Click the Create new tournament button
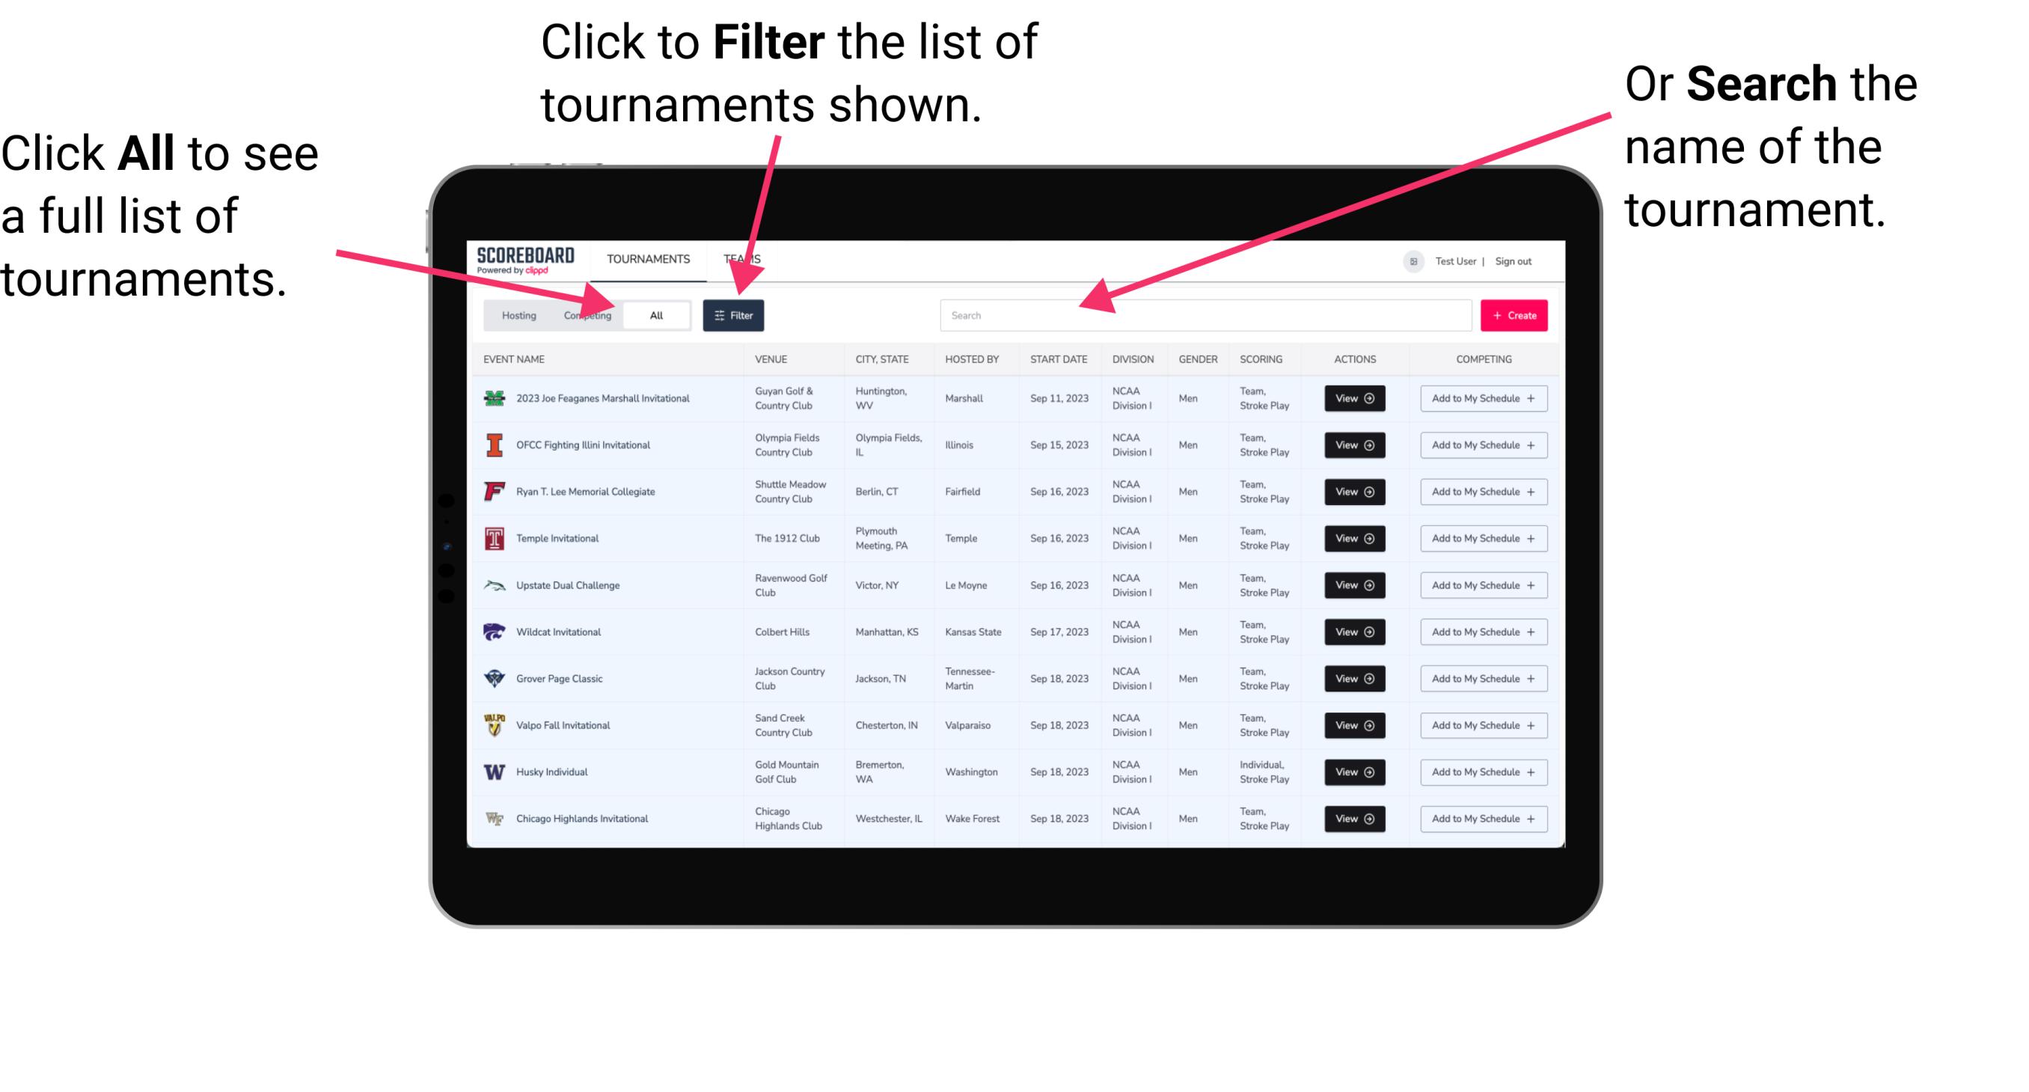The width and height of the screenshot is (2029, 1092). 1514,314
